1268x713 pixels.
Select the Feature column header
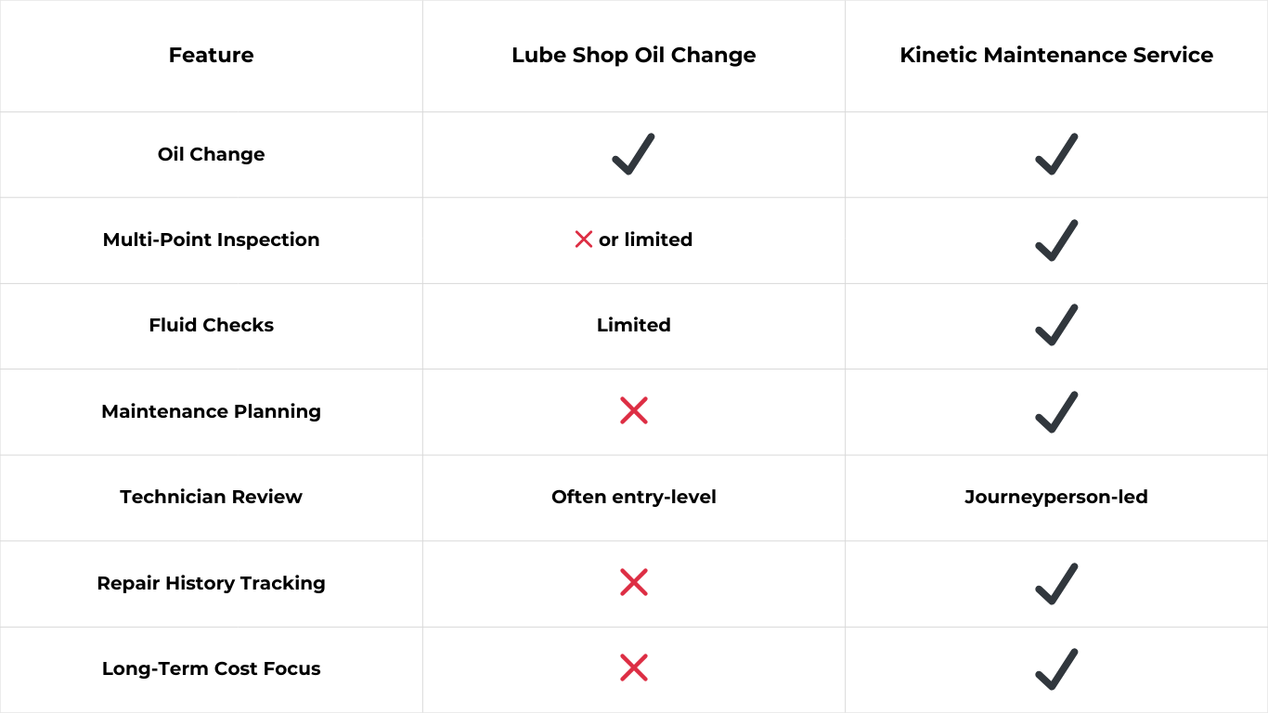pos(211,55)
